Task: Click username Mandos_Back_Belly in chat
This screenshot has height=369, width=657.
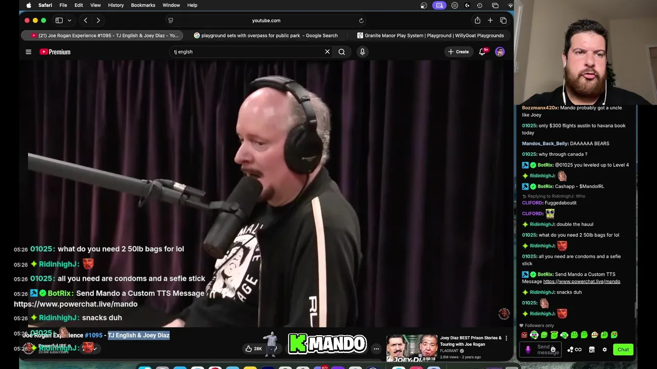Action: click(x=545, y=143)
